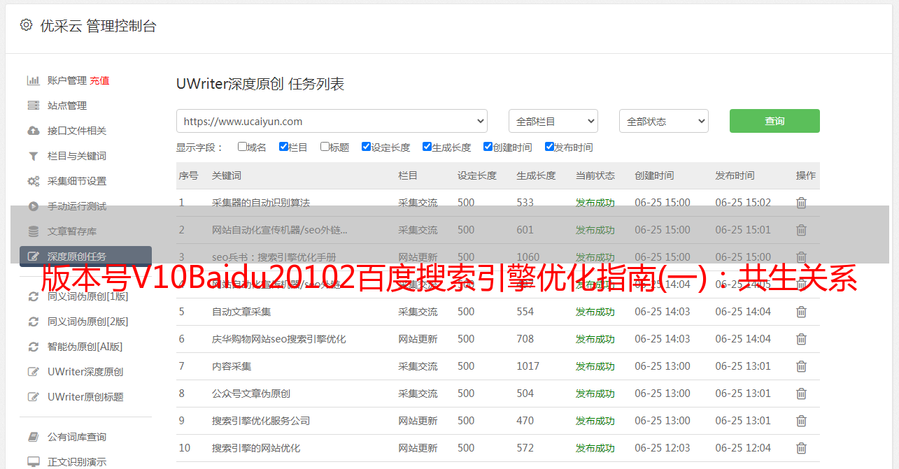
Task: Expand the 全部栏目 dropdown
Action: pos(553,121)
